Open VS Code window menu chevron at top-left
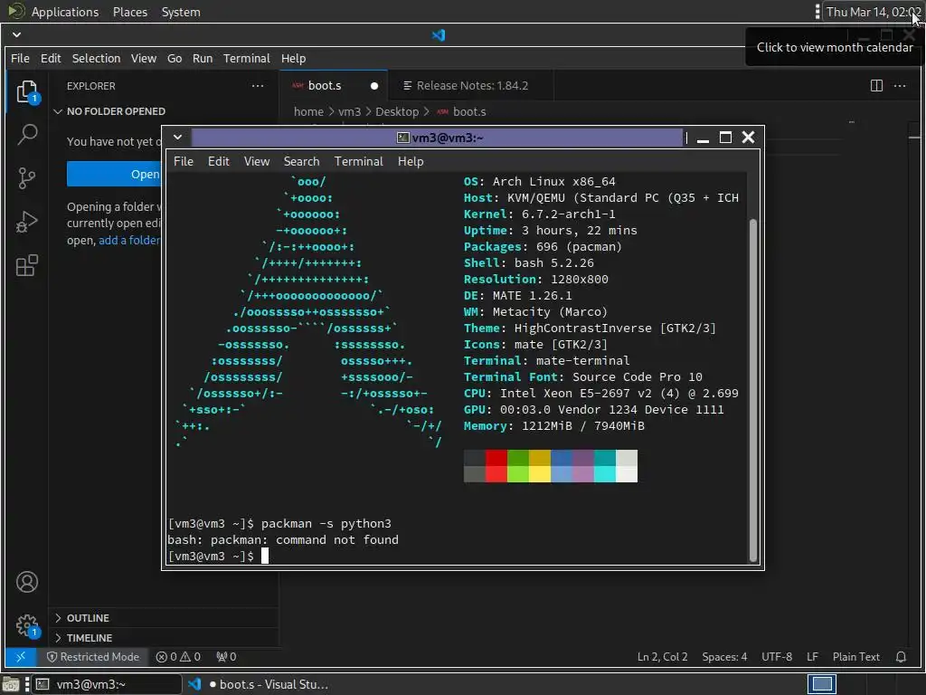The height and width of the screenshot is (695, 926). [x=16, y=35]
